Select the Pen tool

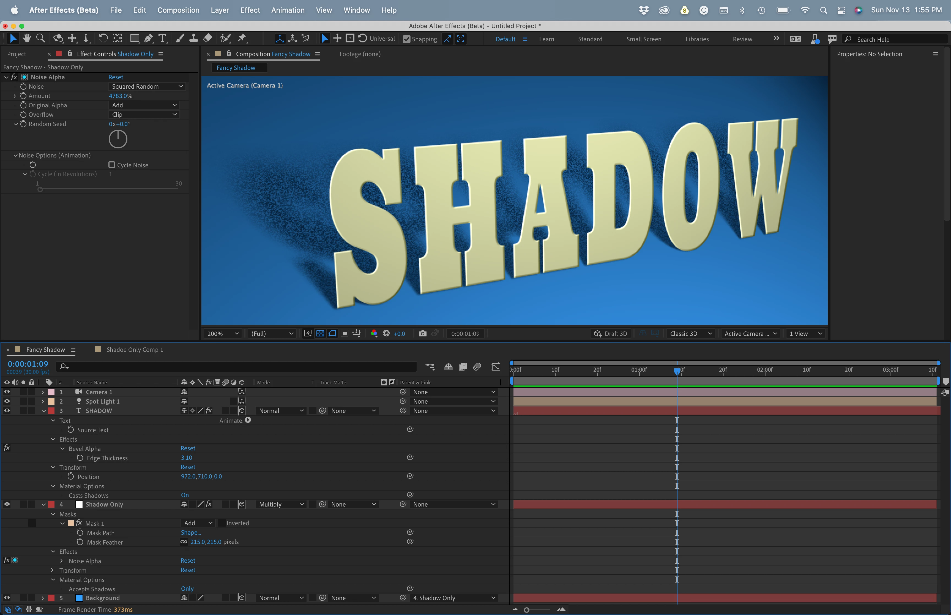point(149,38)
